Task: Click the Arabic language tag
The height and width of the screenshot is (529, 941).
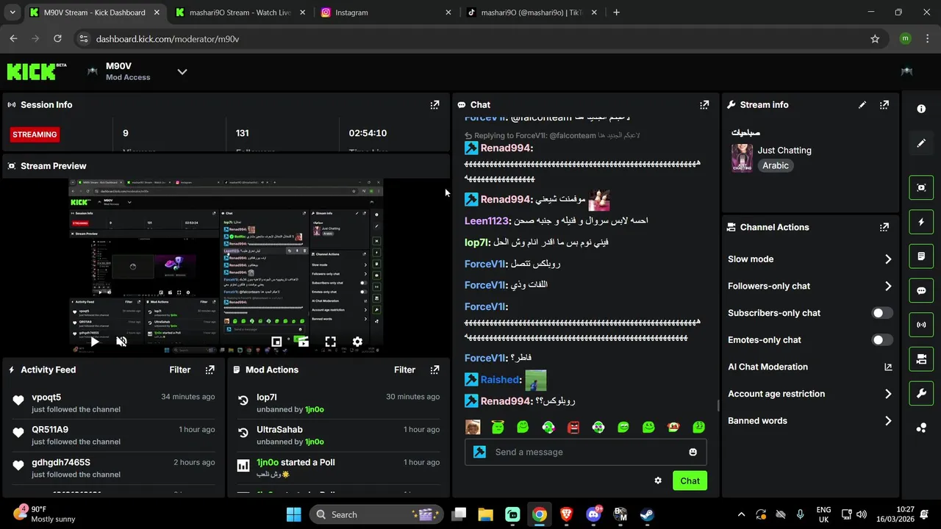Action: pos(776,166)
